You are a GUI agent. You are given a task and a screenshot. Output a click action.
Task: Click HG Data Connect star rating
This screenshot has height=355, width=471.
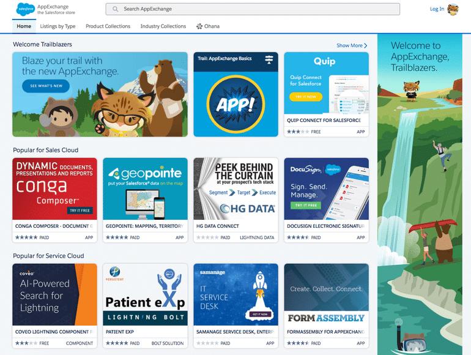coord(207,237)
